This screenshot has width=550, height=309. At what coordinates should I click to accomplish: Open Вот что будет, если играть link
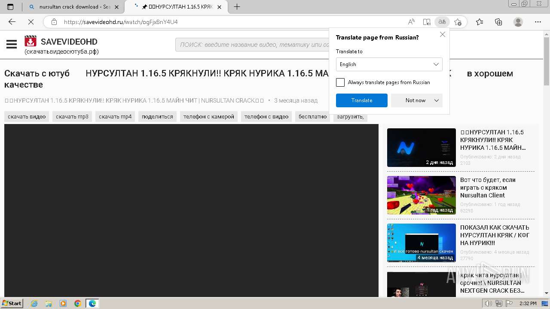click(x=488, y=188)
